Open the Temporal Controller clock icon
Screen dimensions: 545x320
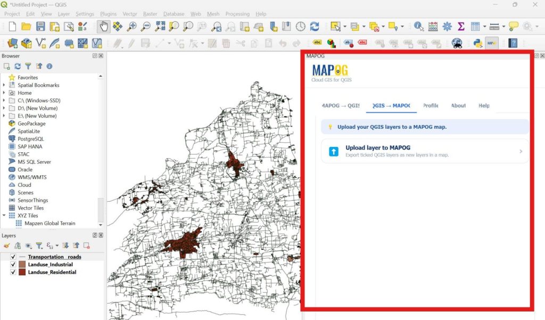click(300, 27)
